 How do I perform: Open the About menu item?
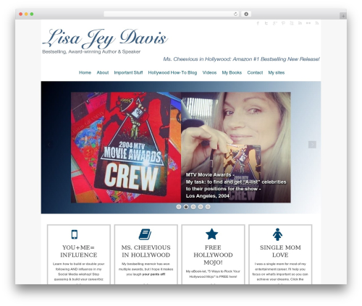(x=103, y=72)
